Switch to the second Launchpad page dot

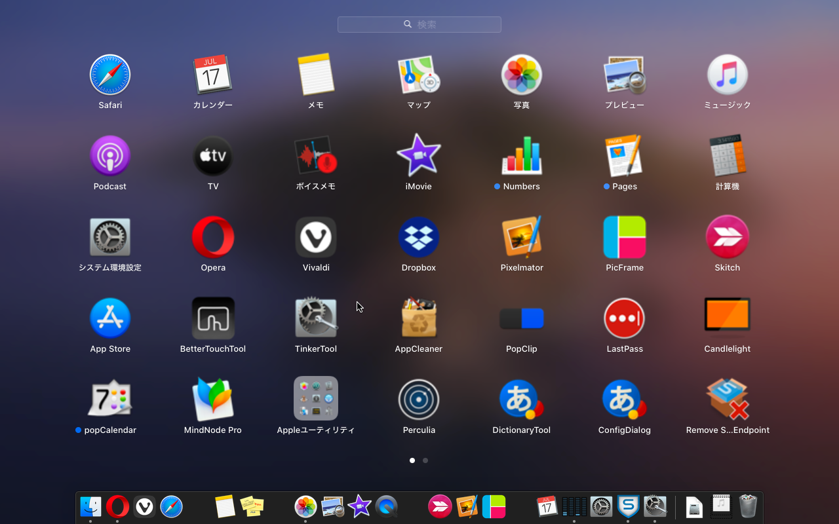pos(425,460)
